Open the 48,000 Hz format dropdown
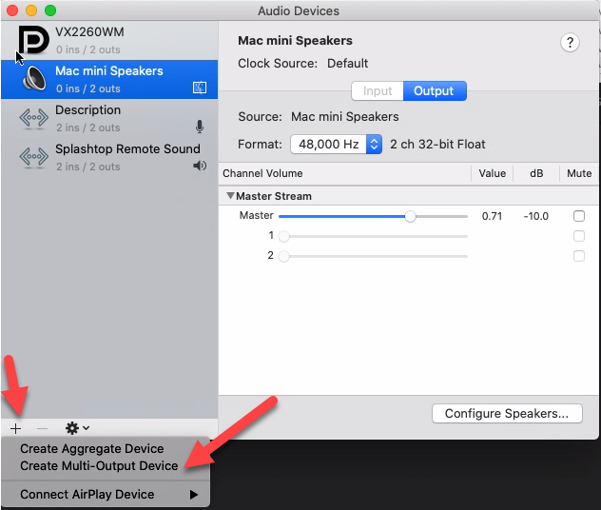601x510 pixels. [x=336, y=145]
